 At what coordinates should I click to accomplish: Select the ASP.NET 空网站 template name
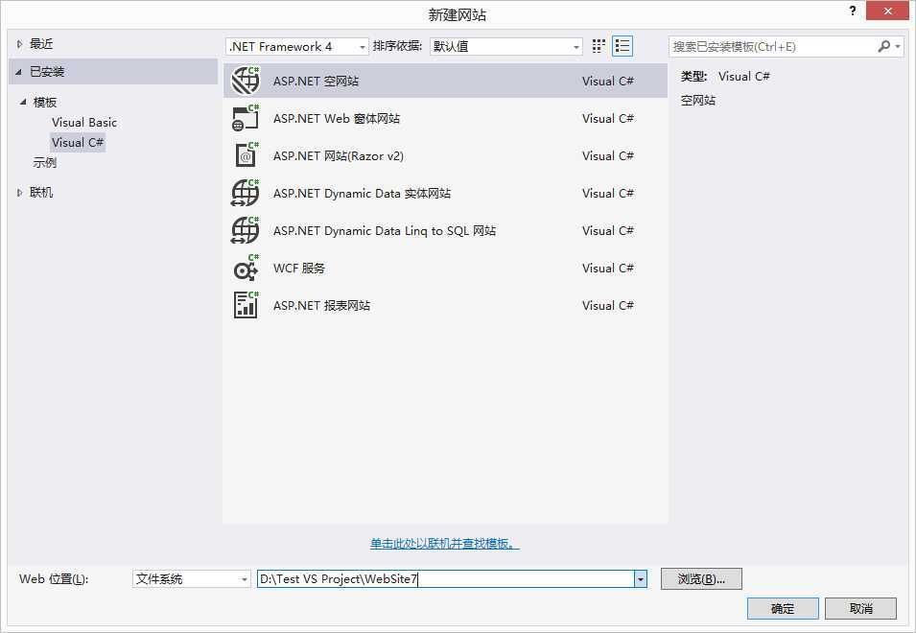click(316, 81)
